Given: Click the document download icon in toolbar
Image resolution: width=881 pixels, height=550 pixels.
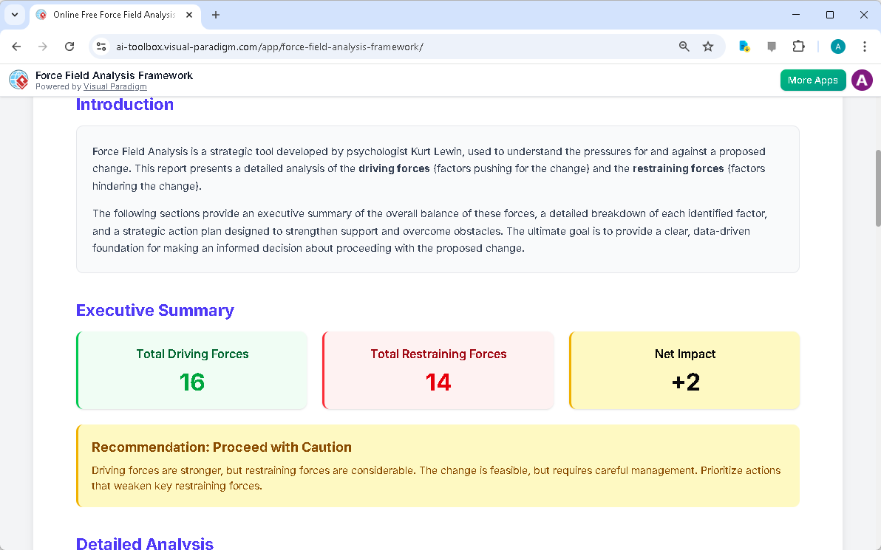Looking at the screenshot, I should tap(744, 46).
